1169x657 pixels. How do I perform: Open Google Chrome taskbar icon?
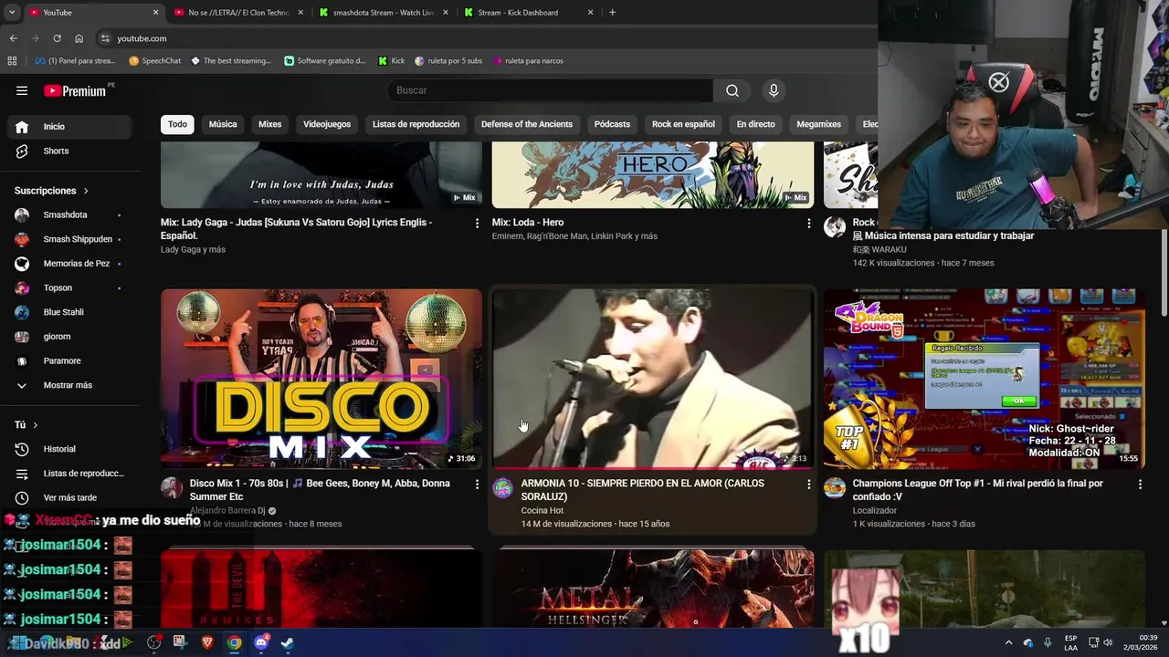tap(235, 642)
